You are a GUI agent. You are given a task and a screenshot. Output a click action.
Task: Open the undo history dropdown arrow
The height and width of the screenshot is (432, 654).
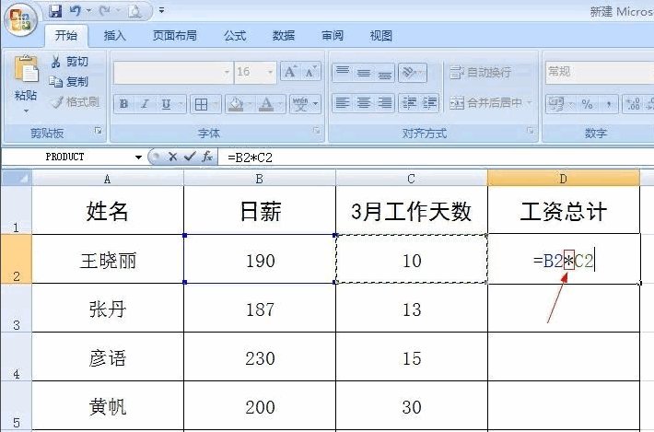click(x=88, y=10)
